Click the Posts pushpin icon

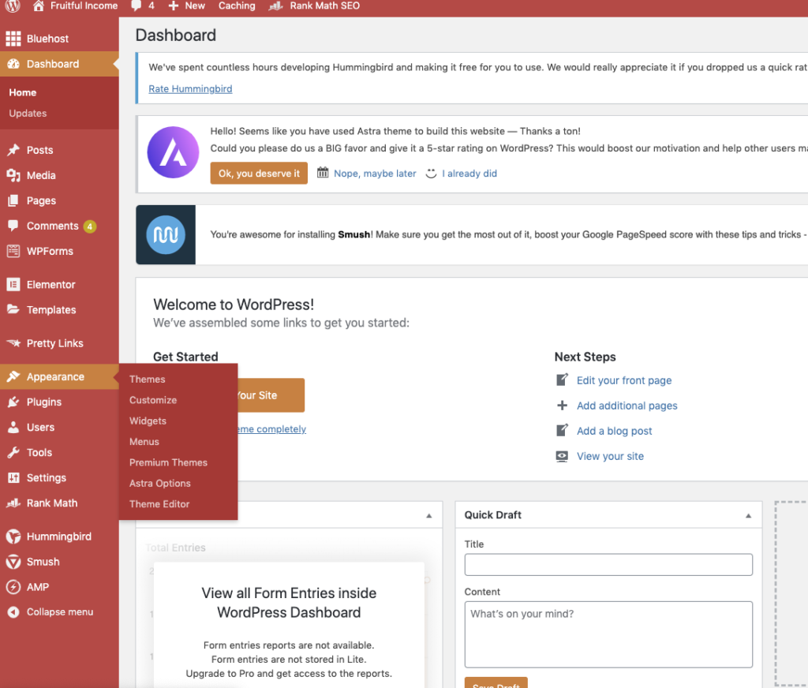tap(13, 150)
